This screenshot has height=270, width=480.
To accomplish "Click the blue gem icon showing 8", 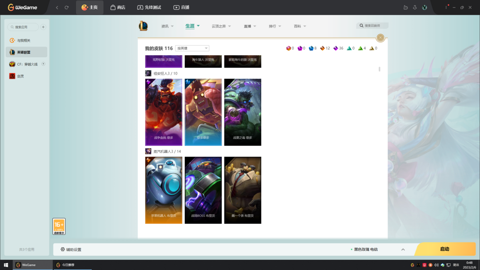I will coord(311,48).
